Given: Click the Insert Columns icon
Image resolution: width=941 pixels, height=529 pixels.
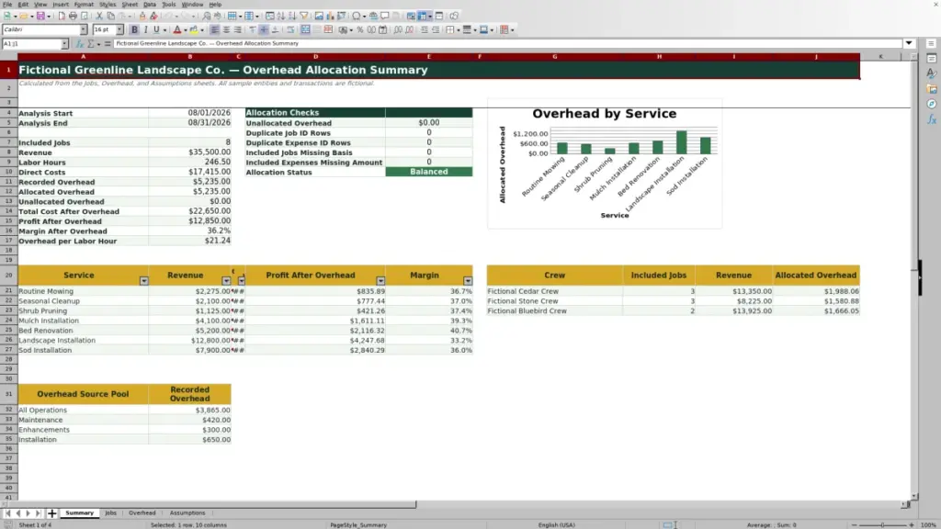Looking at the screenshot, I should coord(248,16).
